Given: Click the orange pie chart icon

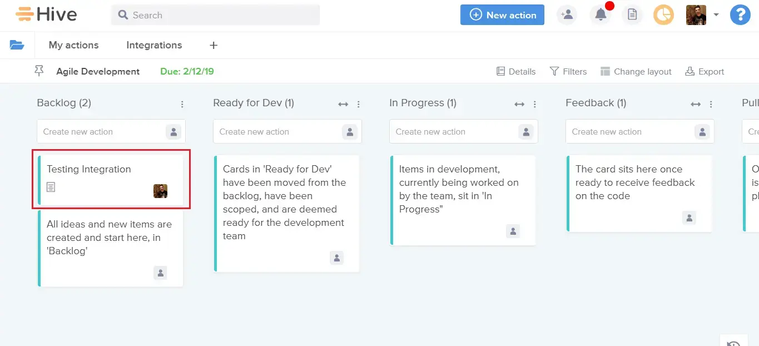Looking at the screenshot, I should 663,15.
